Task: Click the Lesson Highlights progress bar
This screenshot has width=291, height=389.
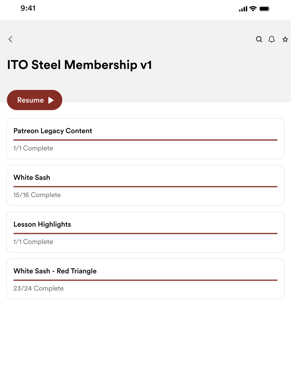Action: click(x=145, y=233)
